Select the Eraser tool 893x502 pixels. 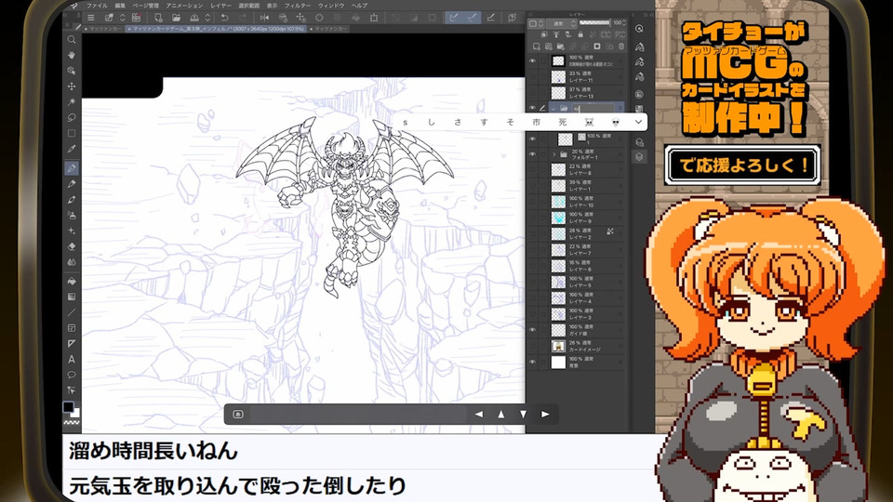[72, 246]
